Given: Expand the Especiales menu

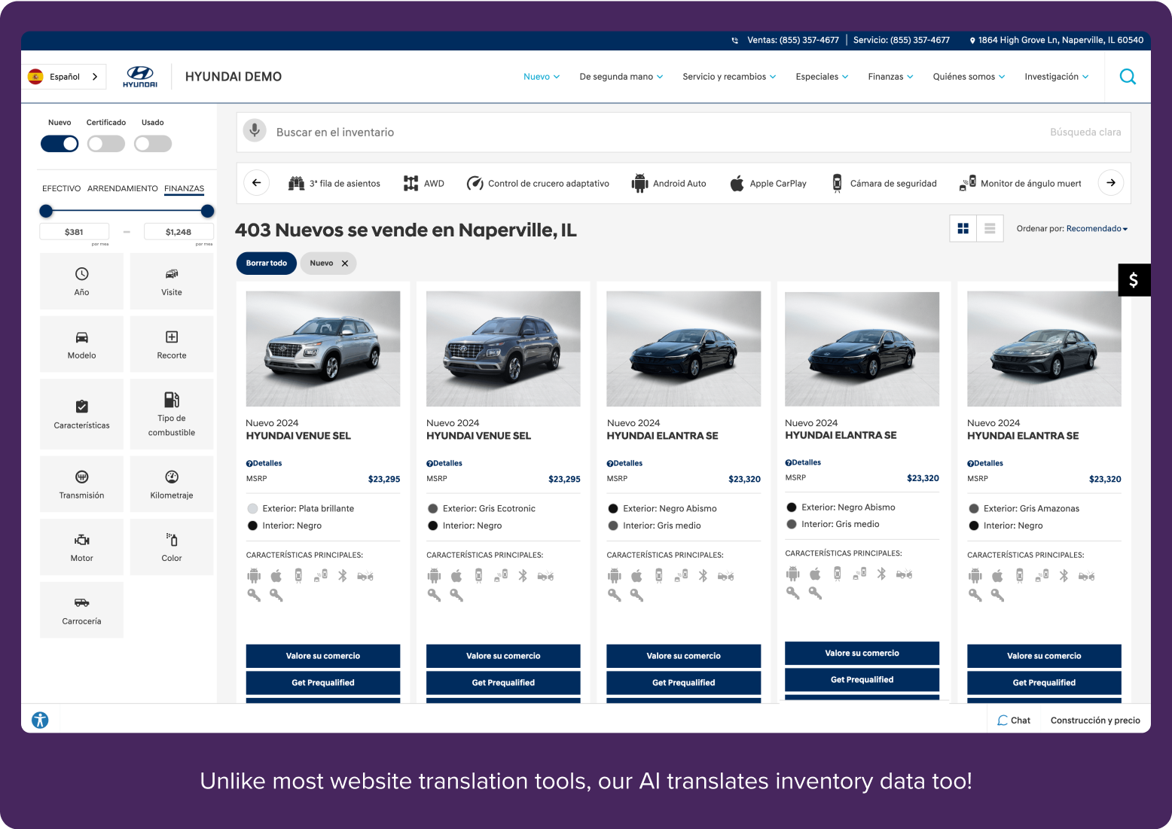Looking at the screenshot, I should coord(822,77).
